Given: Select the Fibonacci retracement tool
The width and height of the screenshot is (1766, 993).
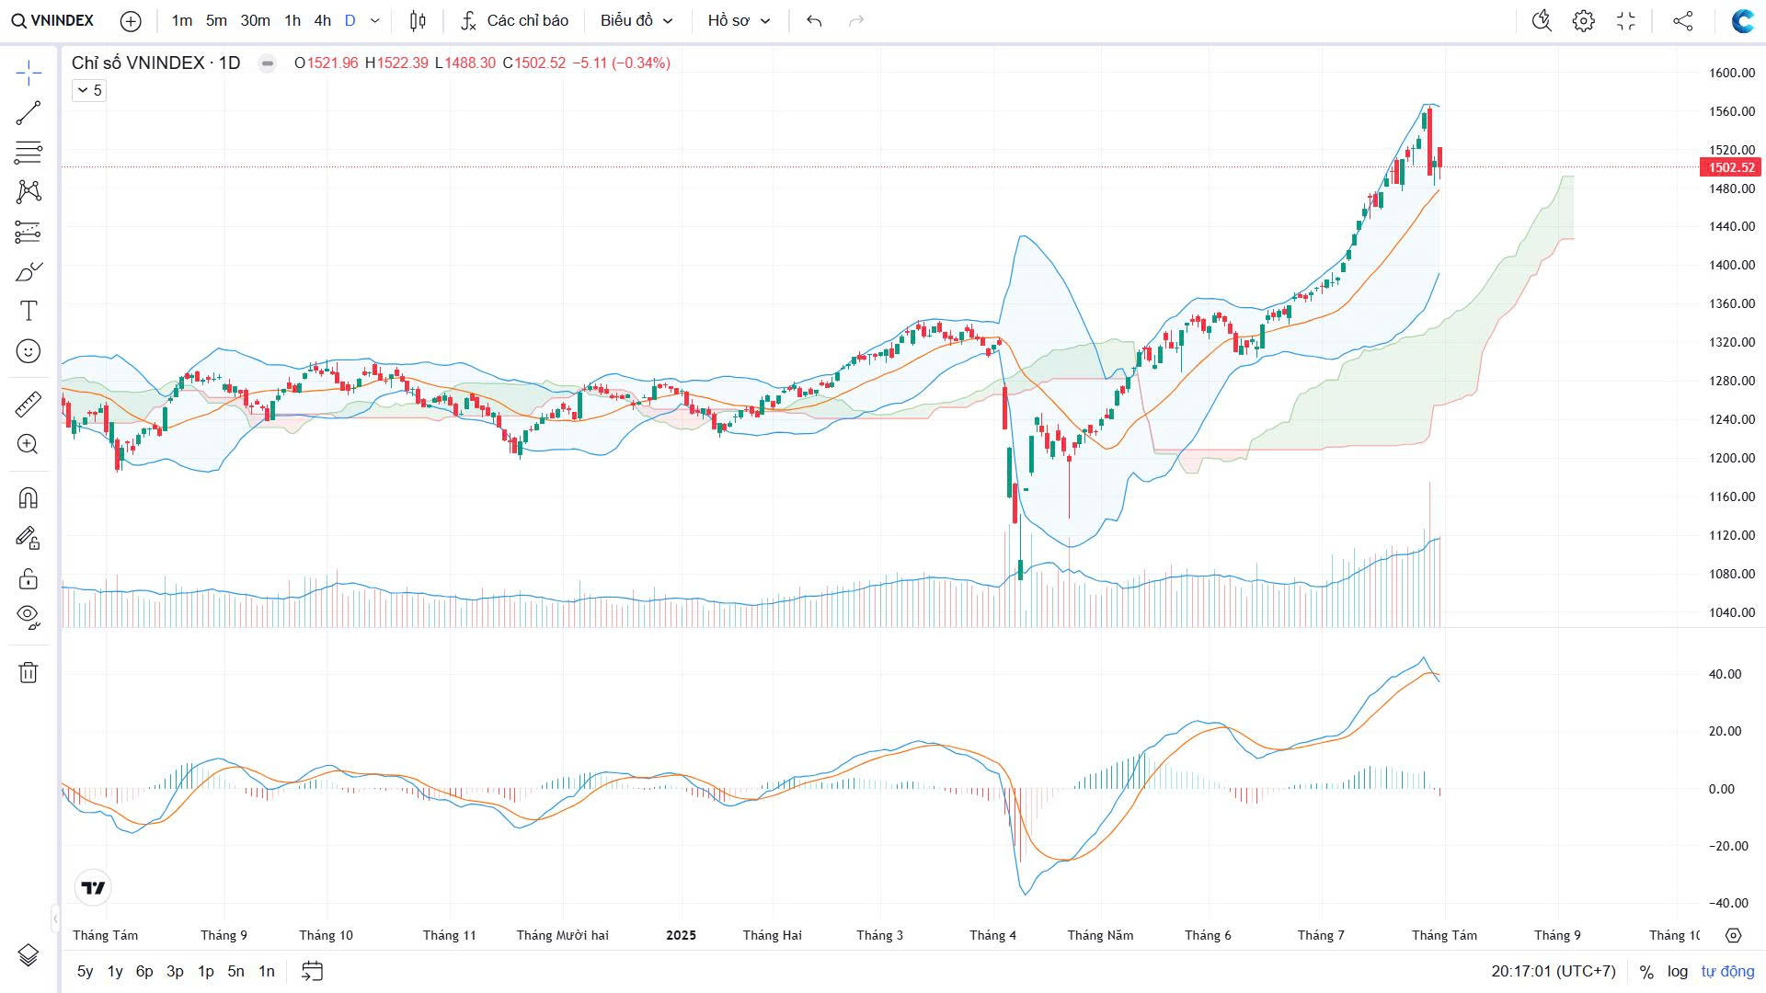Looking at the screenshot, I should pos(29,153).
